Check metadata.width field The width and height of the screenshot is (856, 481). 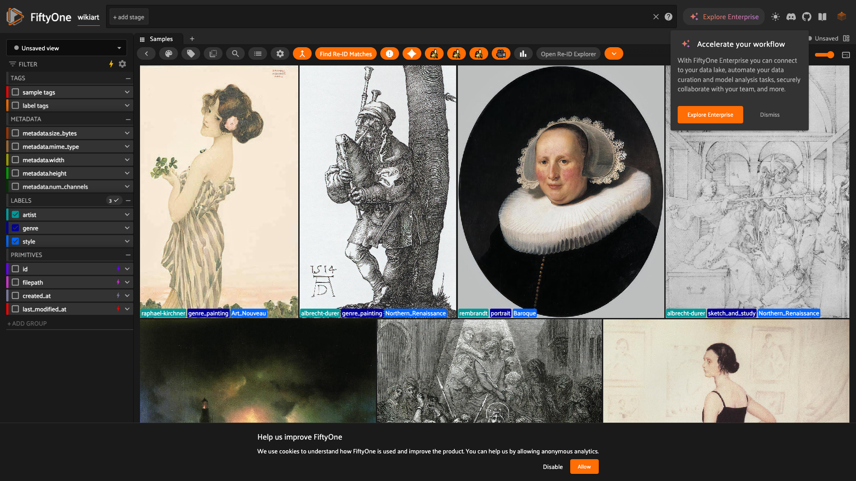click(x=16, y=160)
